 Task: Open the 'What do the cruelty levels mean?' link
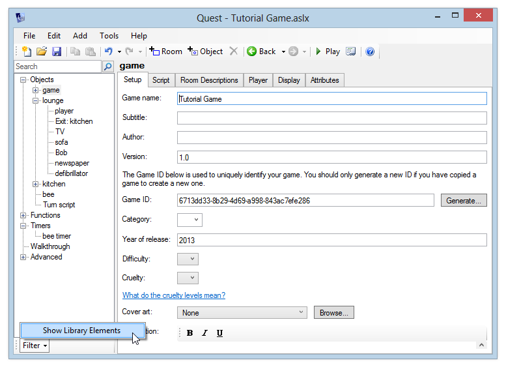coord(174,295)
